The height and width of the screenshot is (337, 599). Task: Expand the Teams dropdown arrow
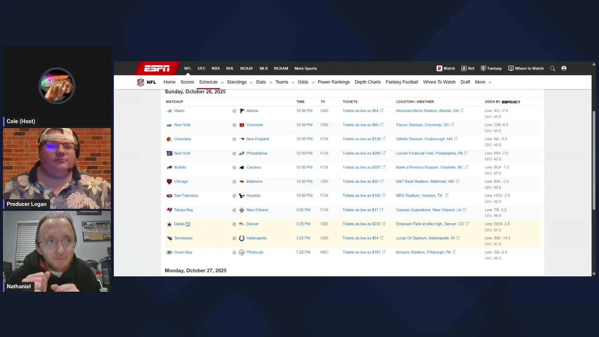[x=293, y=82]
